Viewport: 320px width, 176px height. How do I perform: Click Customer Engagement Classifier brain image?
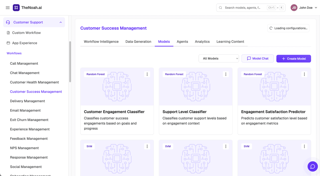[117, 86]
